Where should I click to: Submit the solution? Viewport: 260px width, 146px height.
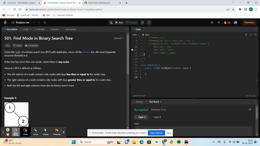(x=132, y=23)
